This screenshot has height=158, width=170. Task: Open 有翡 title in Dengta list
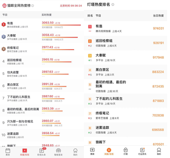point(99,26)
